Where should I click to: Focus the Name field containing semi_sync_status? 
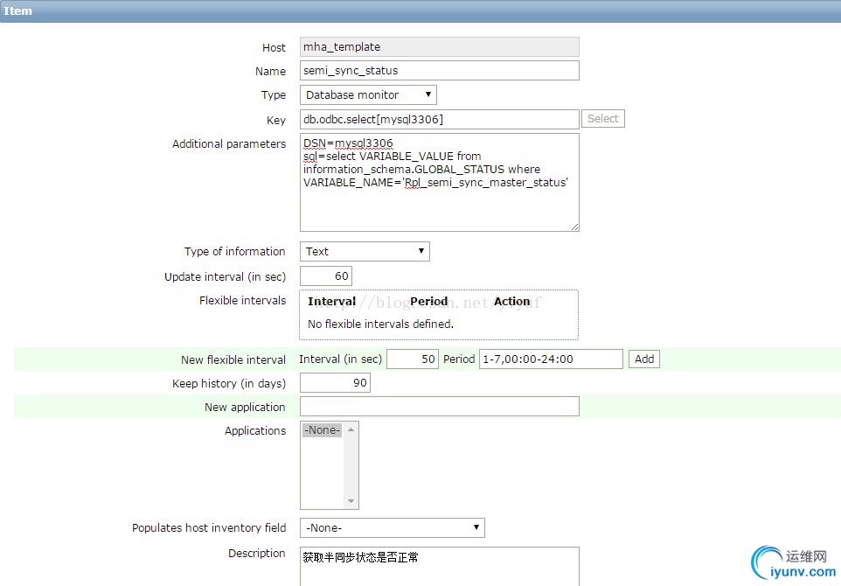tap(439, 70)
